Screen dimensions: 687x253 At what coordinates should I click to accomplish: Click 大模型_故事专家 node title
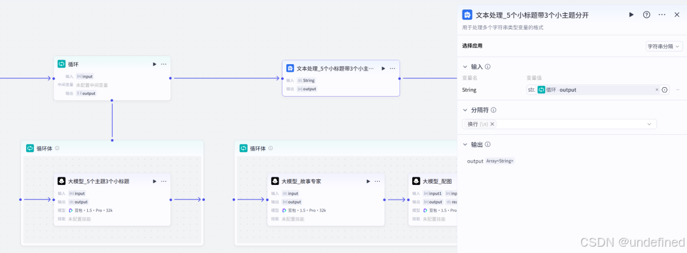[301, 181]
